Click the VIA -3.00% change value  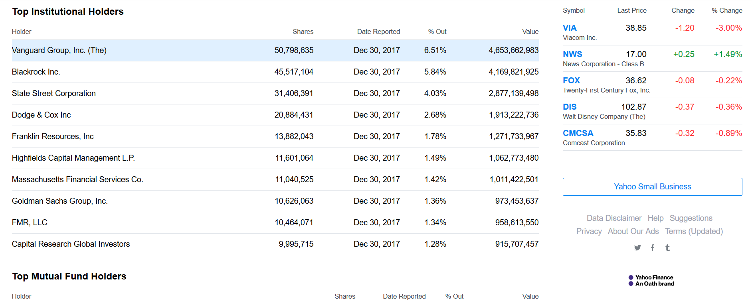coord(729,28)
